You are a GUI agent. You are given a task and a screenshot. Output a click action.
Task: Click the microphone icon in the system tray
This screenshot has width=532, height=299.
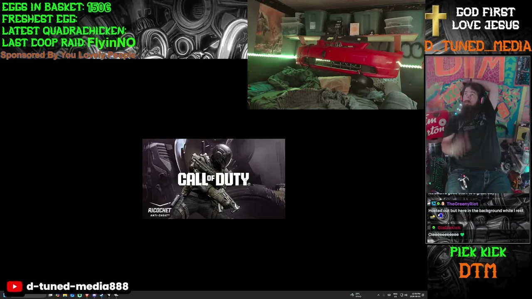point(384,295)
